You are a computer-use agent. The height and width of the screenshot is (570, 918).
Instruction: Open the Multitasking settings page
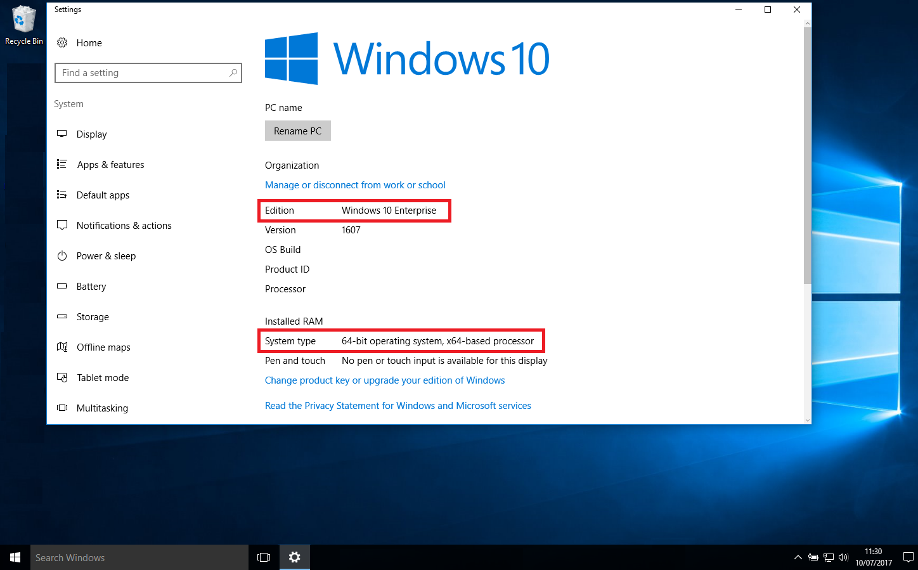tap(102, 408)
